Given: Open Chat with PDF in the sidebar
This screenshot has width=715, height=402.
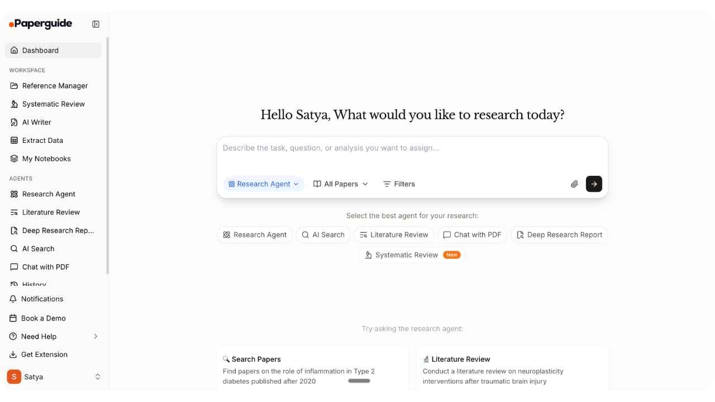Looking at the screenshot, I should (53, 267).
